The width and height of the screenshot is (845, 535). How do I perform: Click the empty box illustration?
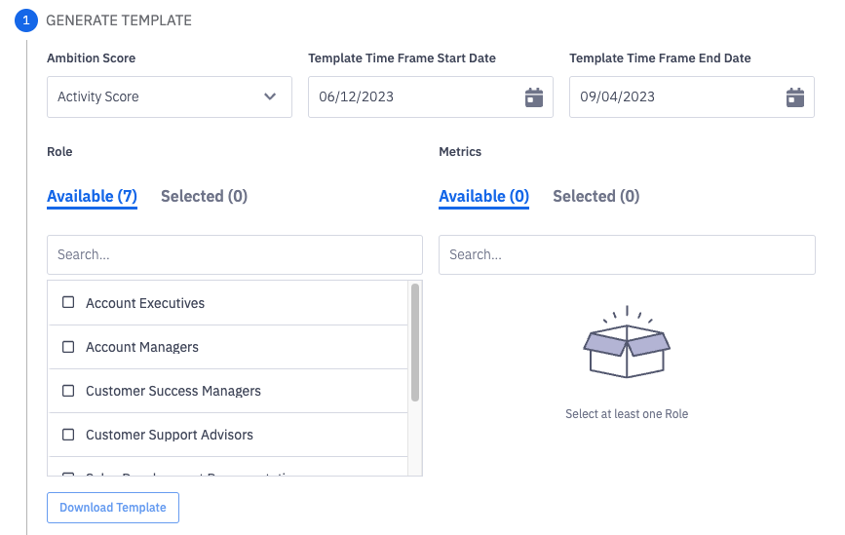pyautogui.click(x=627, y=343)
